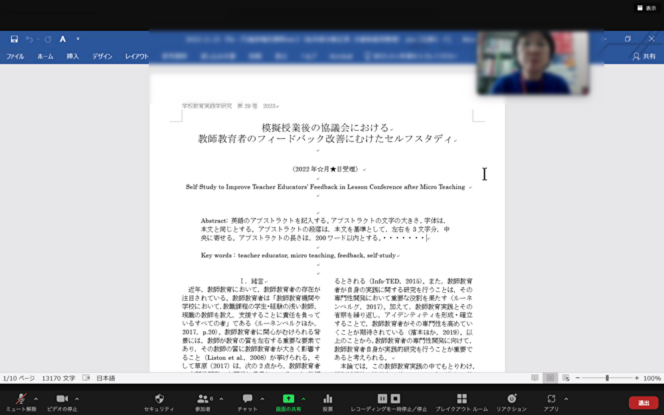Viewport: 664px width, 415px height.
Task: Switch to the ホーム ribbon tab
Action: pyautogui.click(x=45, y=56)
